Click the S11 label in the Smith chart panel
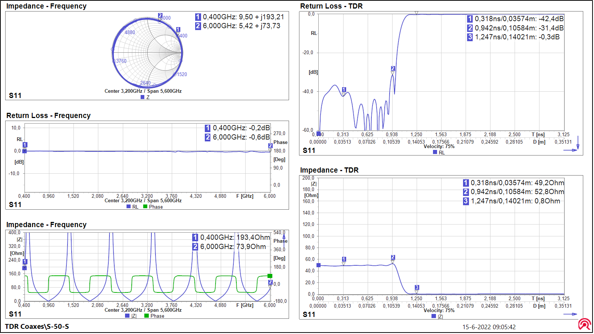 click(15, 95)
